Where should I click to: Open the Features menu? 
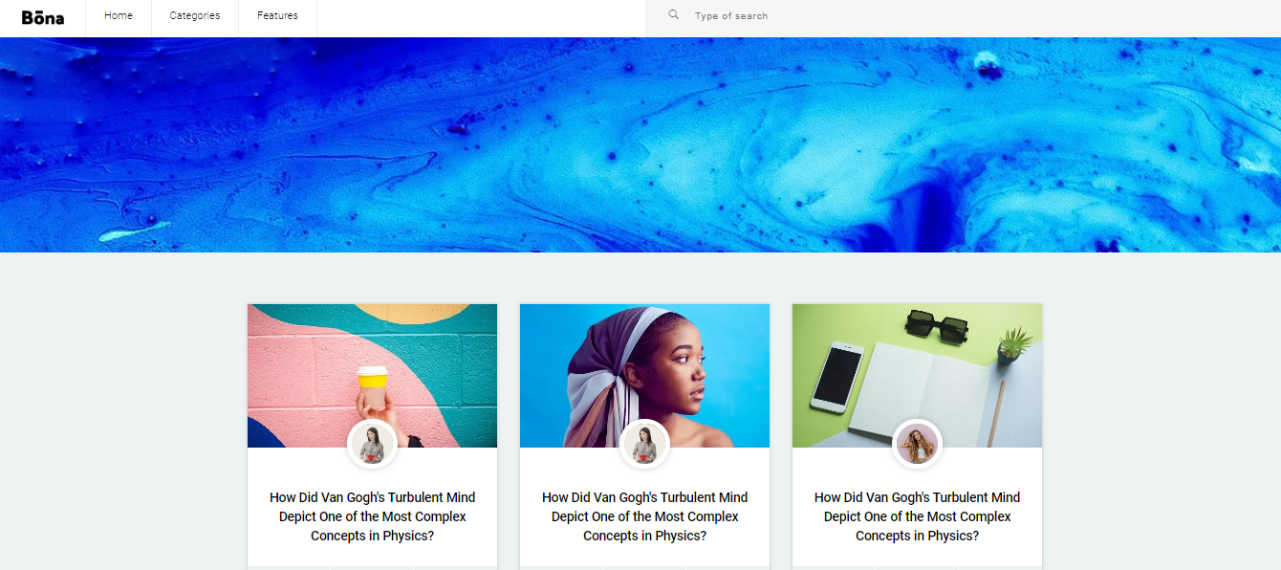pos(277,16)
